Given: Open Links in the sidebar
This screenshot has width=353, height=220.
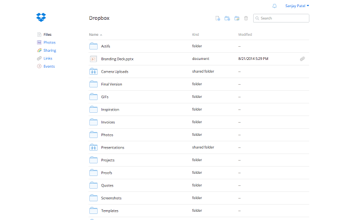Looking at the screenshot, I should (48, 58).
